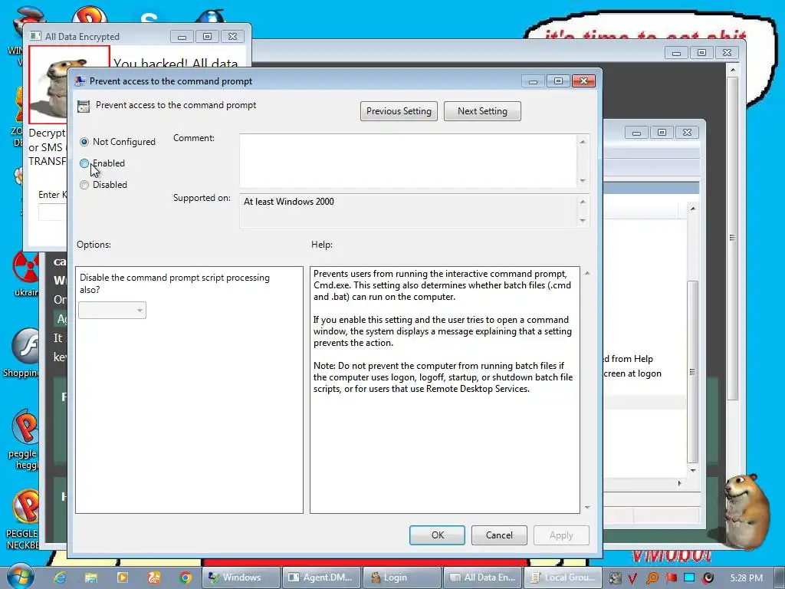Open the UC Browser taskbar icon
Image resolution: width=785 pixels, height=589 pixels.
click(153, 577)
